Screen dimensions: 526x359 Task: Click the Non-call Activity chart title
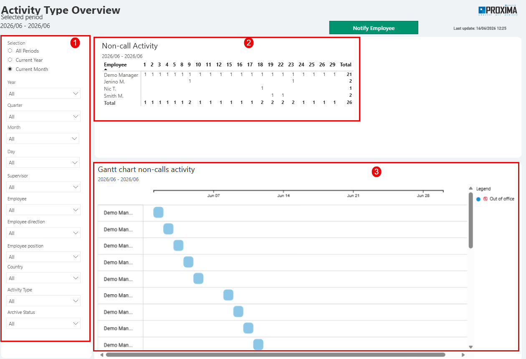click(x=130, y=46)
